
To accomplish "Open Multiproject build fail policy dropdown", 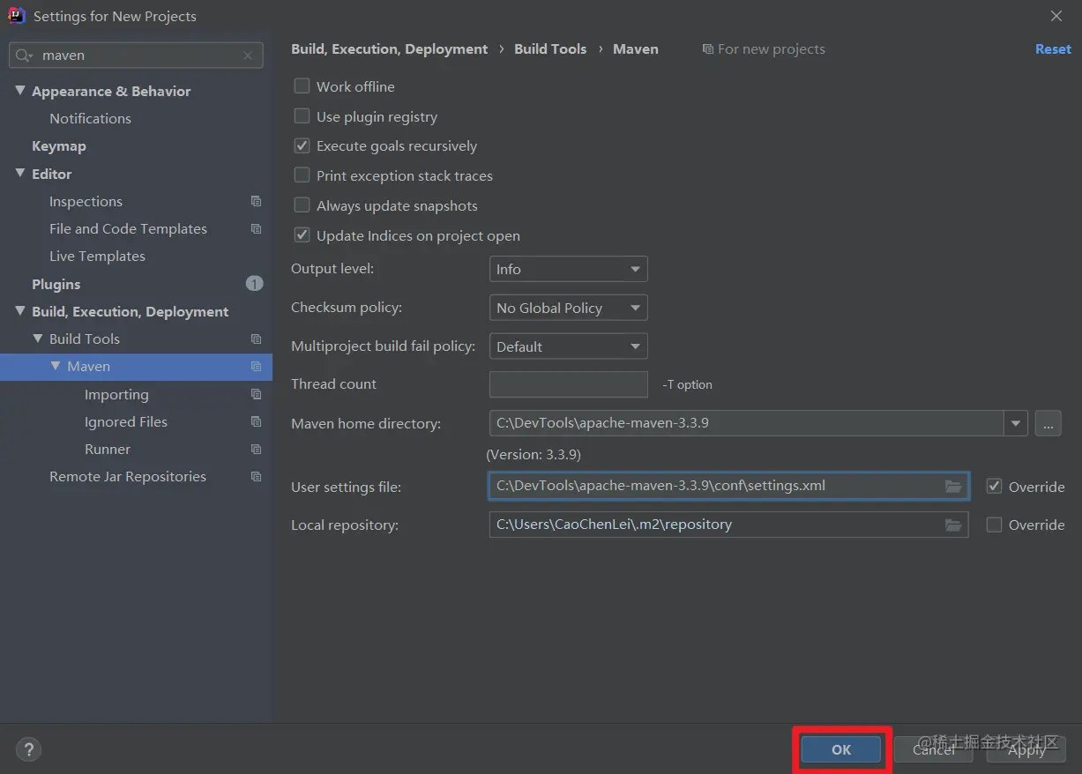I will pyautogui.click(x=568, y=346).
